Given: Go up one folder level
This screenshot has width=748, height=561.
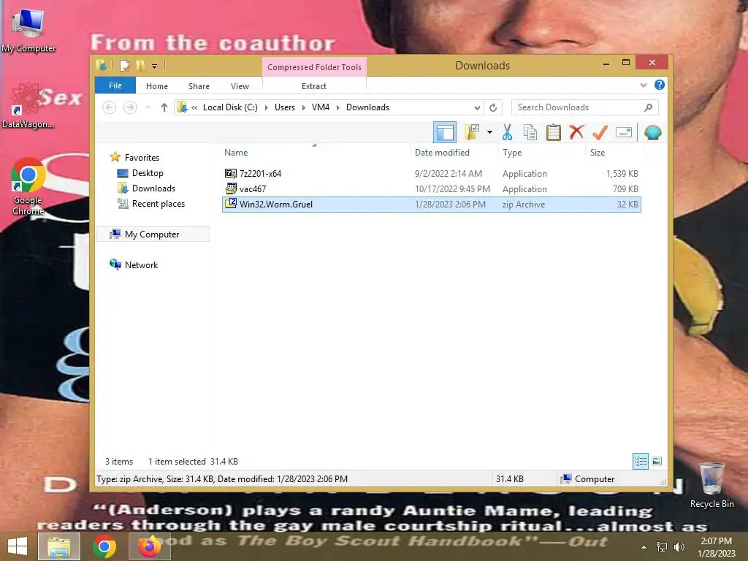Looking at the screenshot, I should [x=164, y=107].
